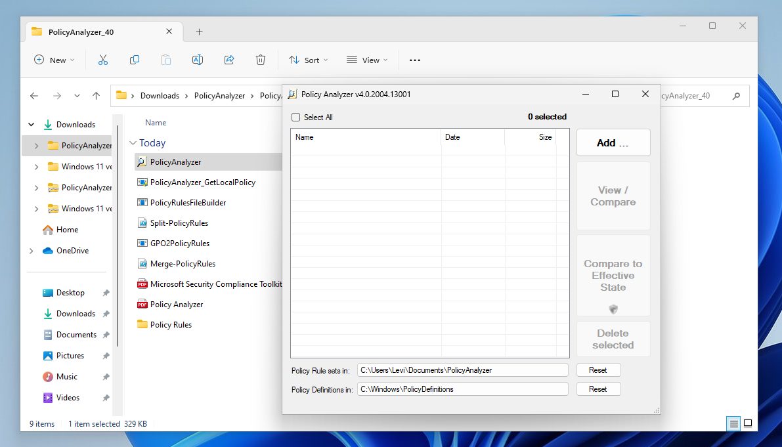Image resolution: width=782 pixels, height=447 pixels.
Task: Expand the selected PolicyAnalyzer folder node
Action: tap(36, 146)
